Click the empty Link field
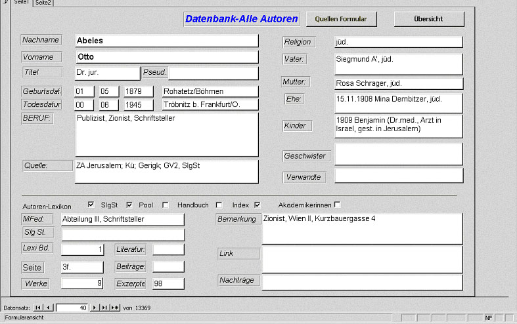Screen dimensions: 517x324 362,259
